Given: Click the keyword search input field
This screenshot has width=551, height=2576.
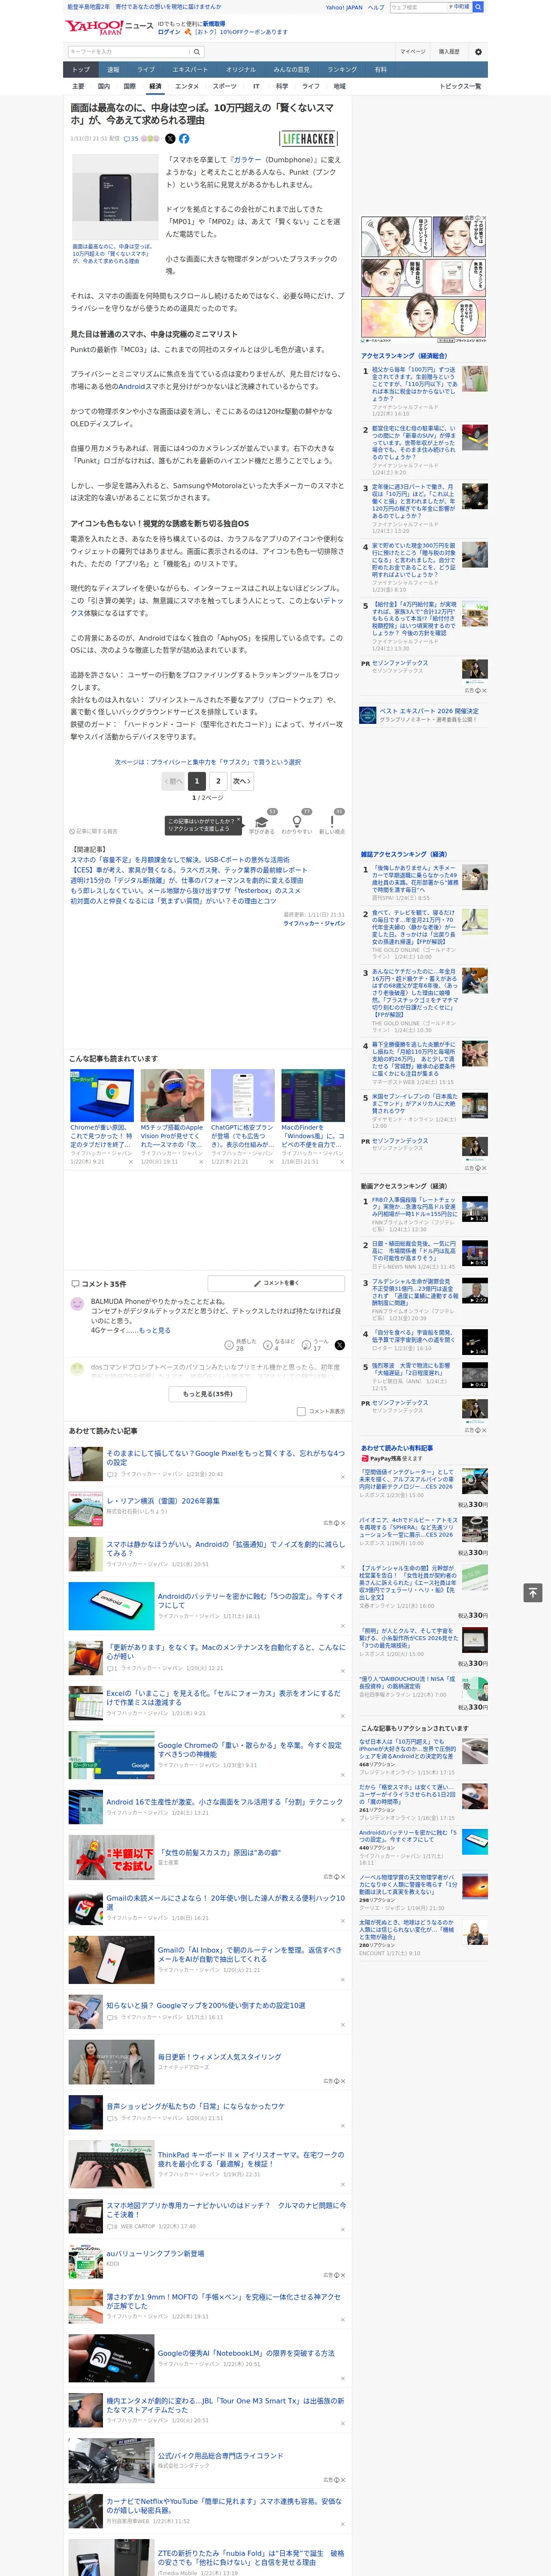Looking at the screenshot, I should coord(129,52).
